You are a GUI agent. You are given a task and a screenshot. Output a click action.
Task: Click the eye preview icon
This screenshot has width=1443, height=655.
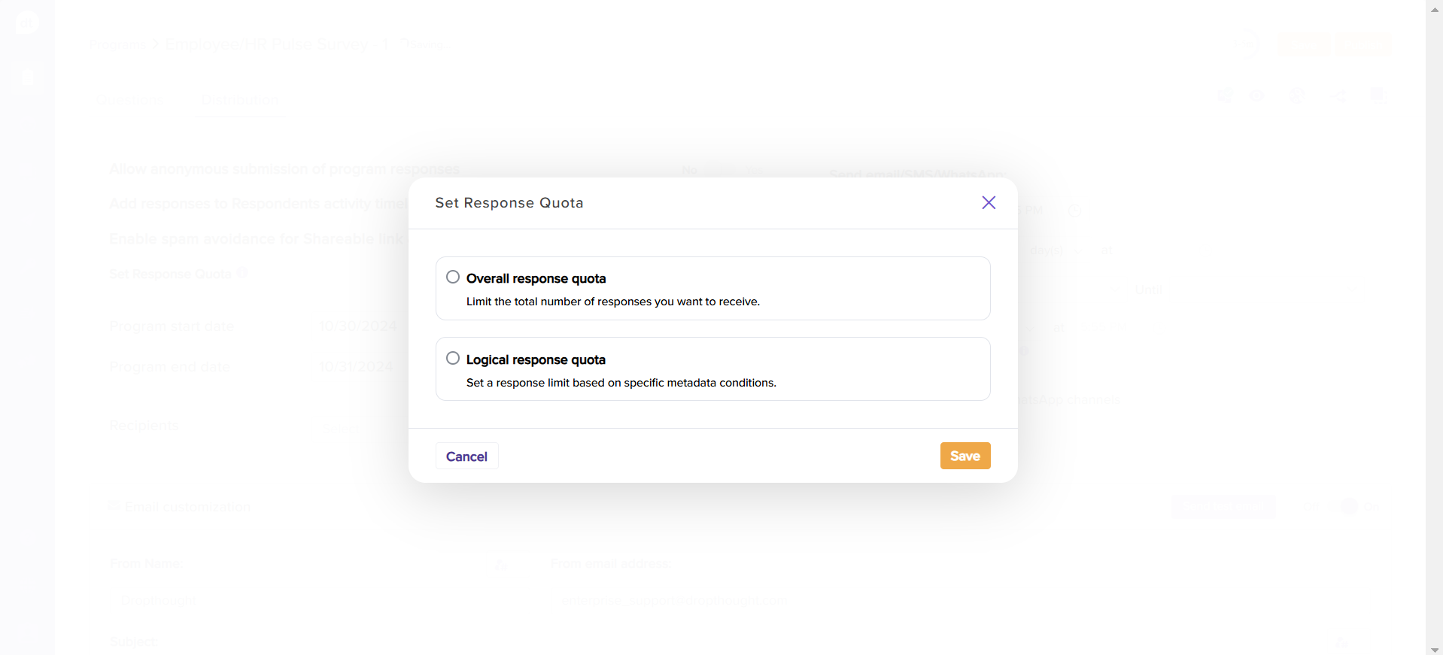[1257, 96]
